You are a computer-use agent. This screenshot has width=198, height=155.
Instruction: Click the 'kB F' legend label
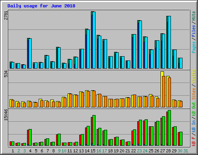pos(194,141)
